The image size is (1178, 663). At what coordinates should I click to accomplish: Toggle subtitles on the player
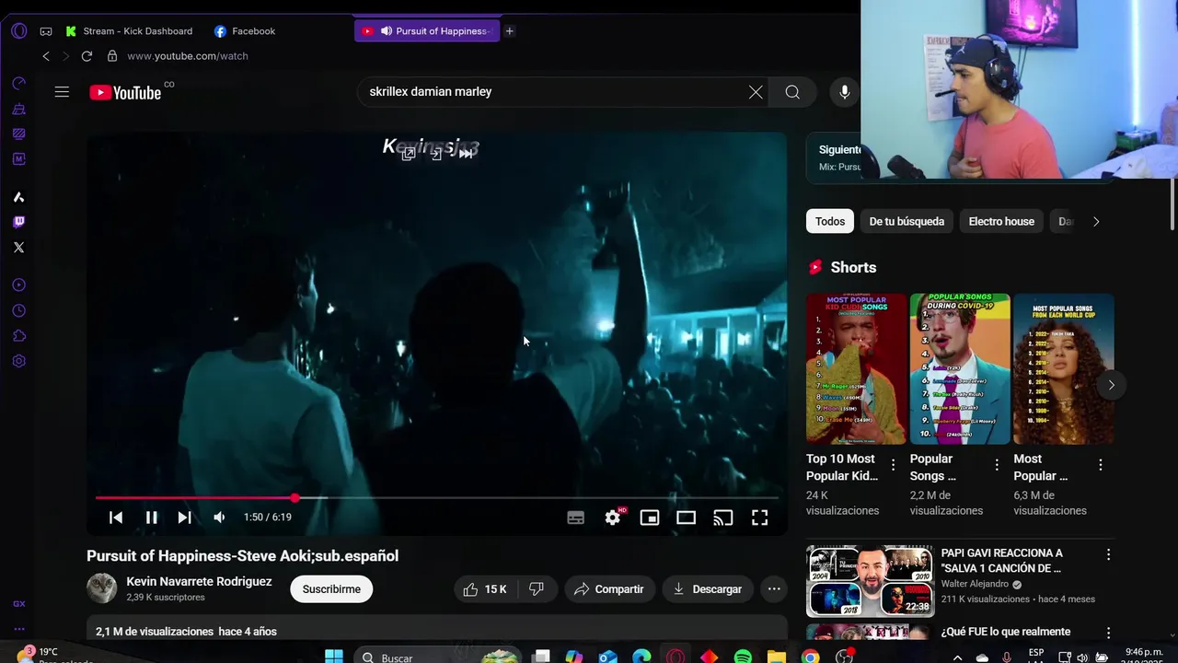point(576,518)
